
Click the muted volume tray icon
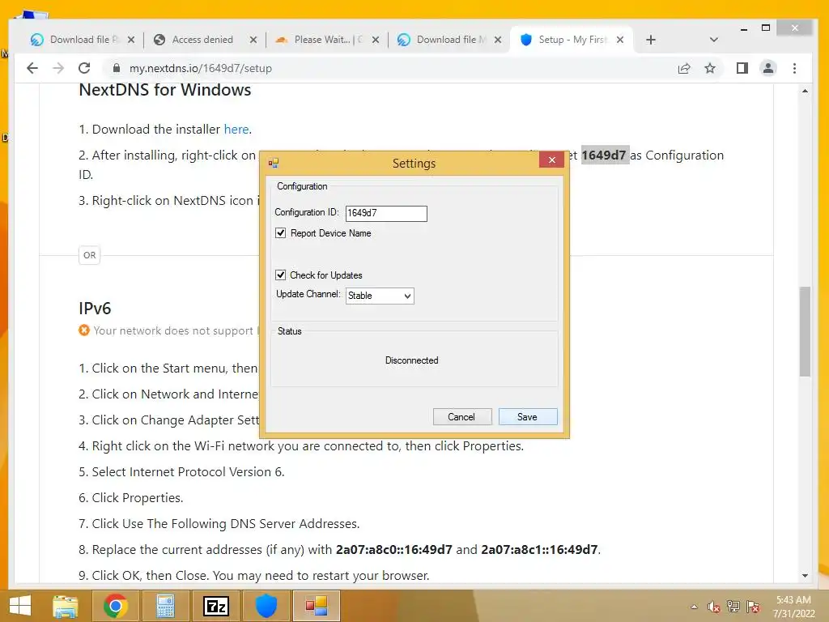714,607
